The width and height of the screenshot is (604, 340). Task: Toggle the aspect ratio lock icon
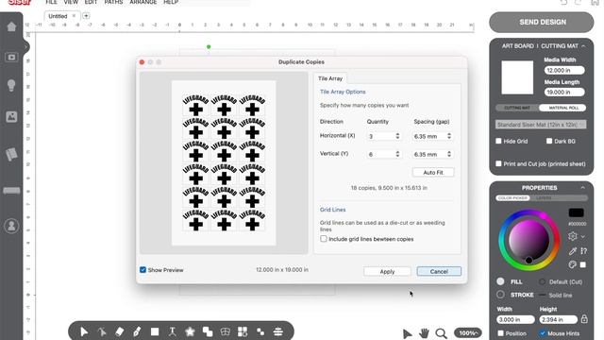click(x=584, y=319)
